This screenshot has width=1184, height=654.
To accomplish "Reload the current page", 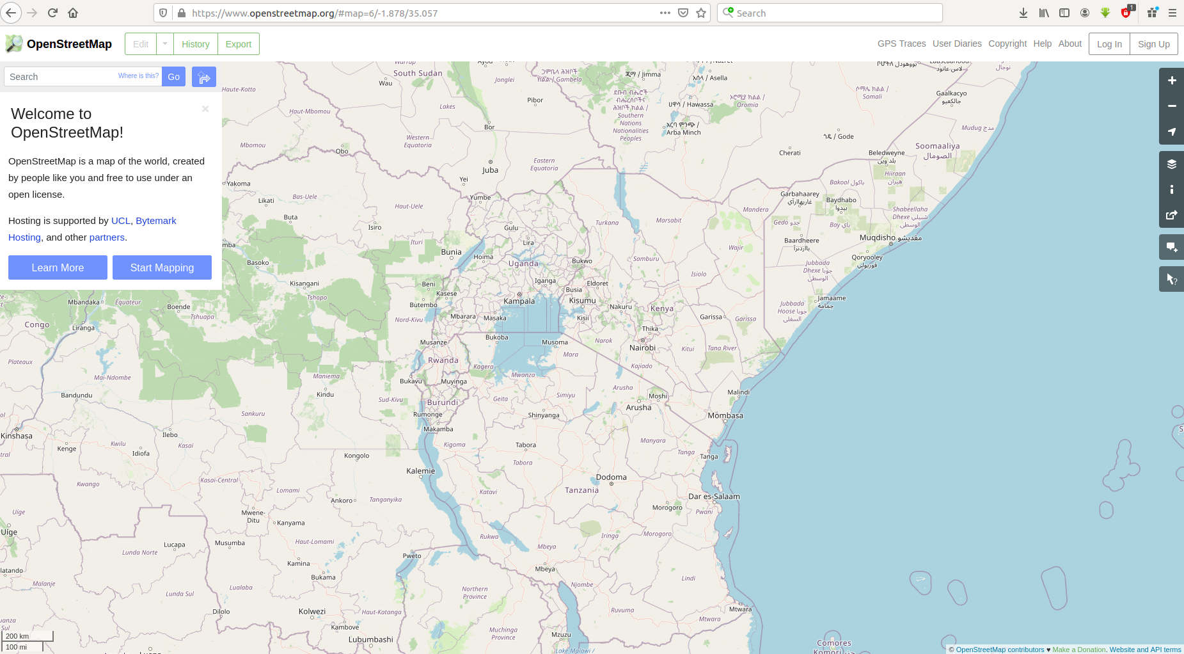I will tap(53, 13).
